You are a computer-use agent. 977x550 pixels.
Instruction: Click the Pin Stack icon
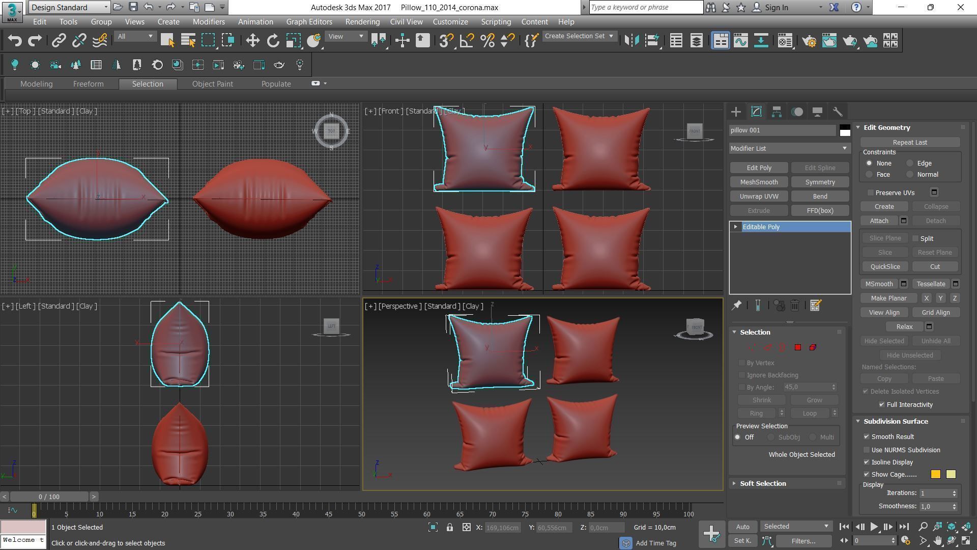click(x=736, y=306)
